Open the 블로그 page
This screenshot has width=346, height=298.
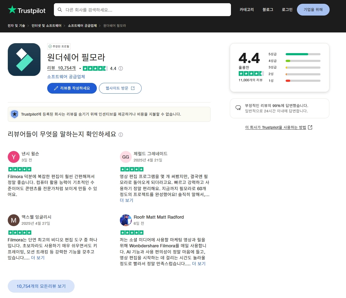click(x=268, y=10)
